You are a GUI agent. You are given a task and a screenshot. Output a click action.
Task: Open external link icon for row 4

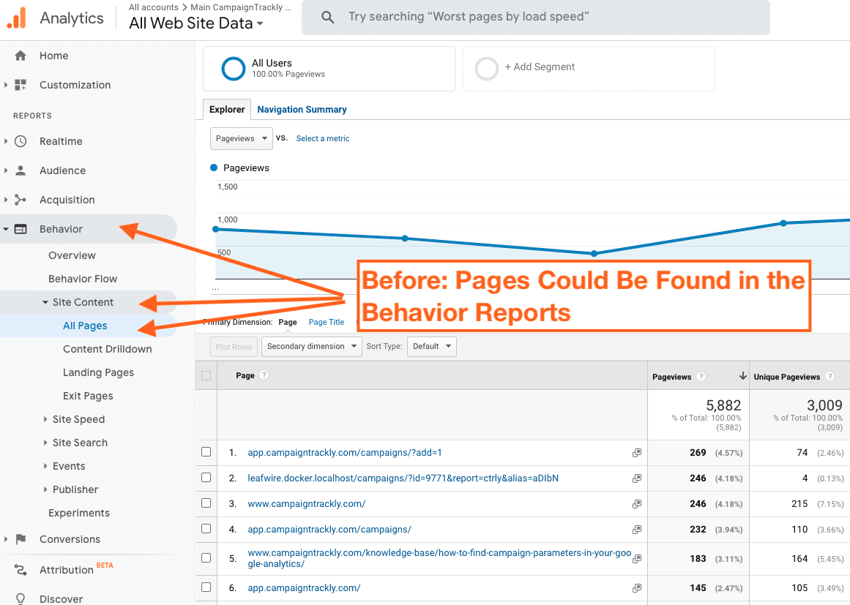(637, 530)
